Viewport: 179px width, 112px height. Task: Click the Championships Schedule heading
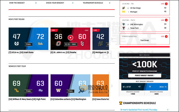(139, 103)
